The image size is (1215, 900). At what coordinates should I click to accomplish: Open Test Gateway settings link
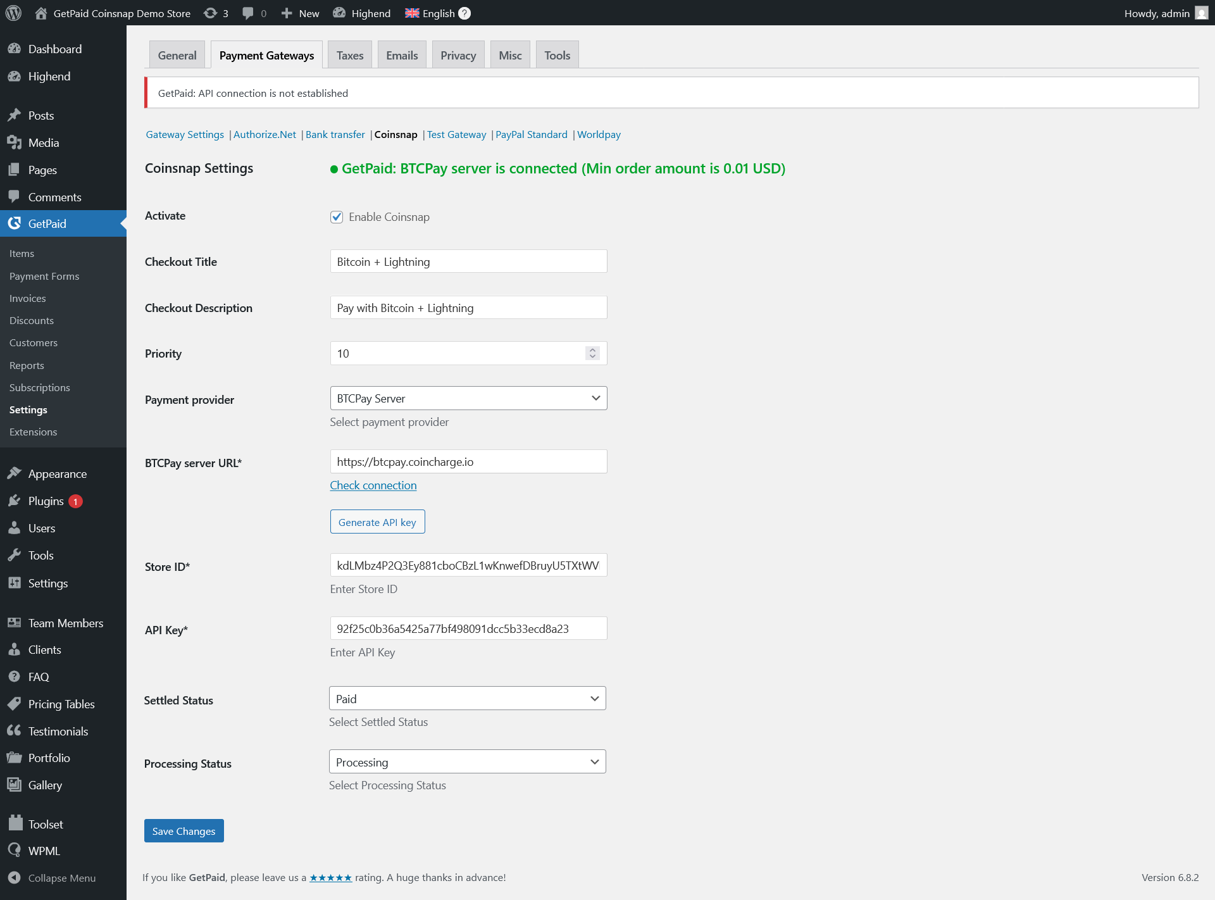pos(456,134)
